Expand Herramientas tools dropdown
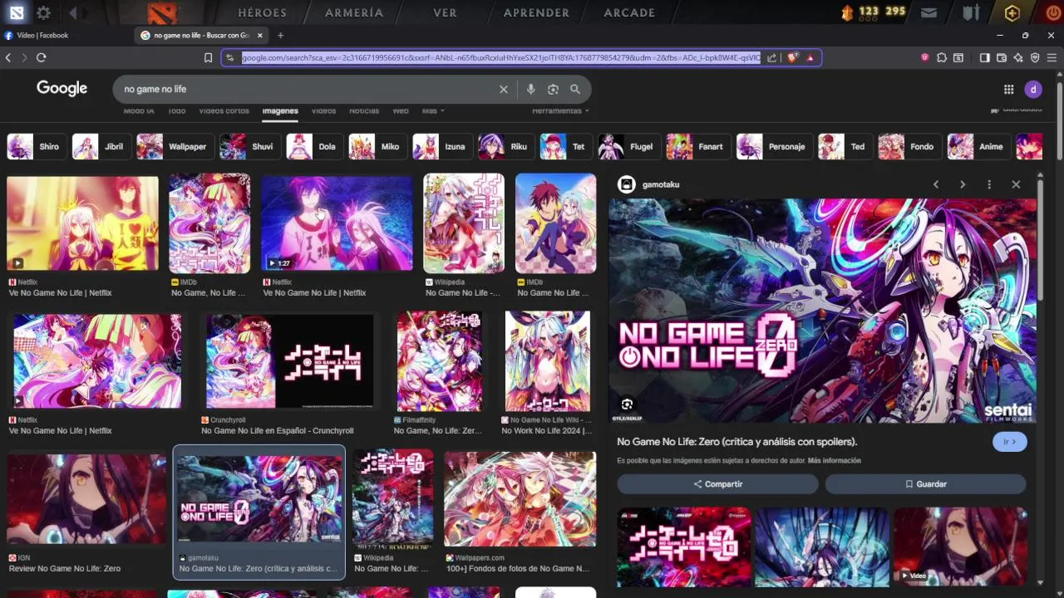This screenshot has width=1064, height=598. 560,110
